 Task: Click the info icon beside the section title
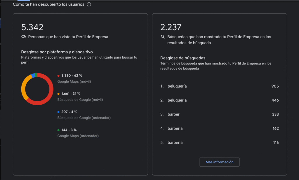point(89,5)
